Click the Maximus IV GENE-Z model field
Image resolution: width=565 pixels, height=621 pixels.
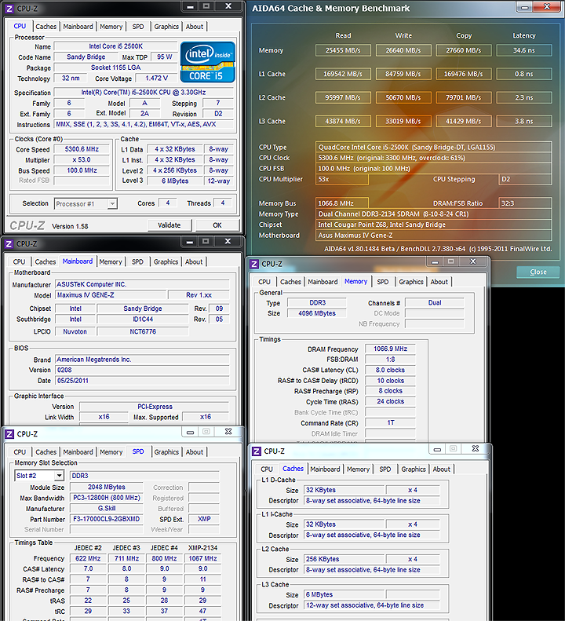tap(111, 295)
